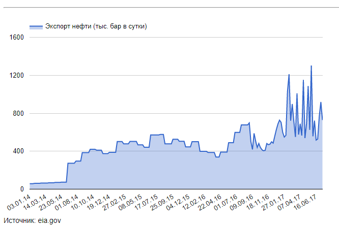Click the blue legend swatch for oil exports
The image size is (339, 229).
[x=36, y=27]
